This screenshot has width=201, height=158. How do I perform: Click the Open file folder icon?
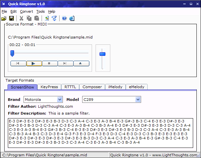4,18
